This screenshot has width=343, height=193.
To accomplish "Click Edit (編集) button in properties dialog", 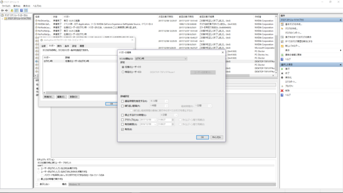I will [x=61, y=96].
